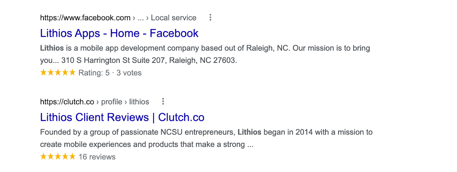Viewport: 457px width, 172px height.
Task: Open the Lithios Apps - Home - Facebook result
Action: (119, 33)
